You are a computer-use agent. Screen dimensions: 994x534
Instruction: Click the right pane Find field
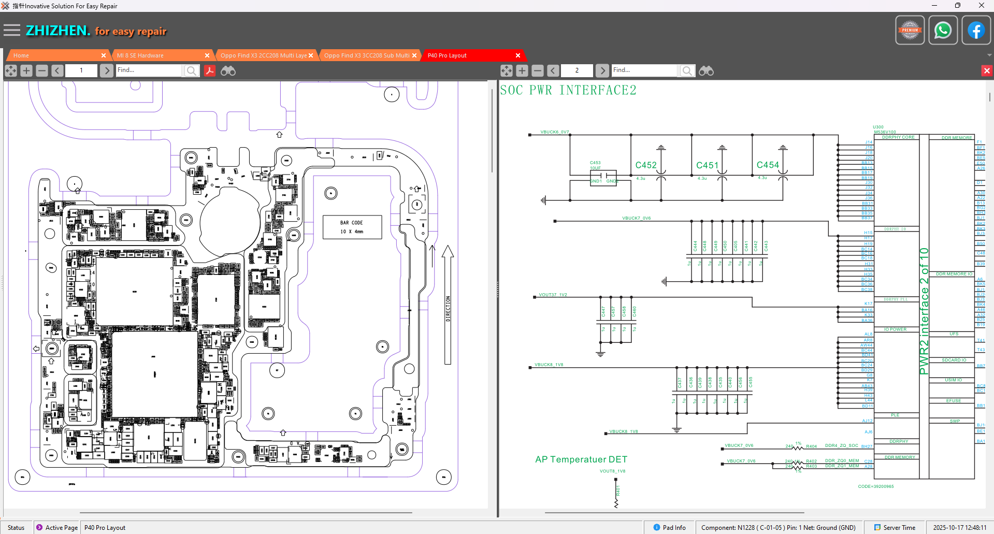tap(645, 70)
